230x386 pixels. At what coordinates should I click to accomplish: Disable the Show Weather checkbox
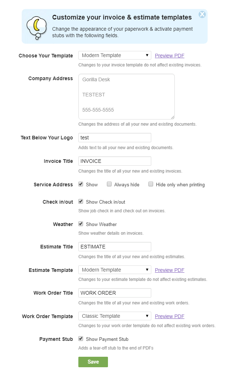point(81,224)
